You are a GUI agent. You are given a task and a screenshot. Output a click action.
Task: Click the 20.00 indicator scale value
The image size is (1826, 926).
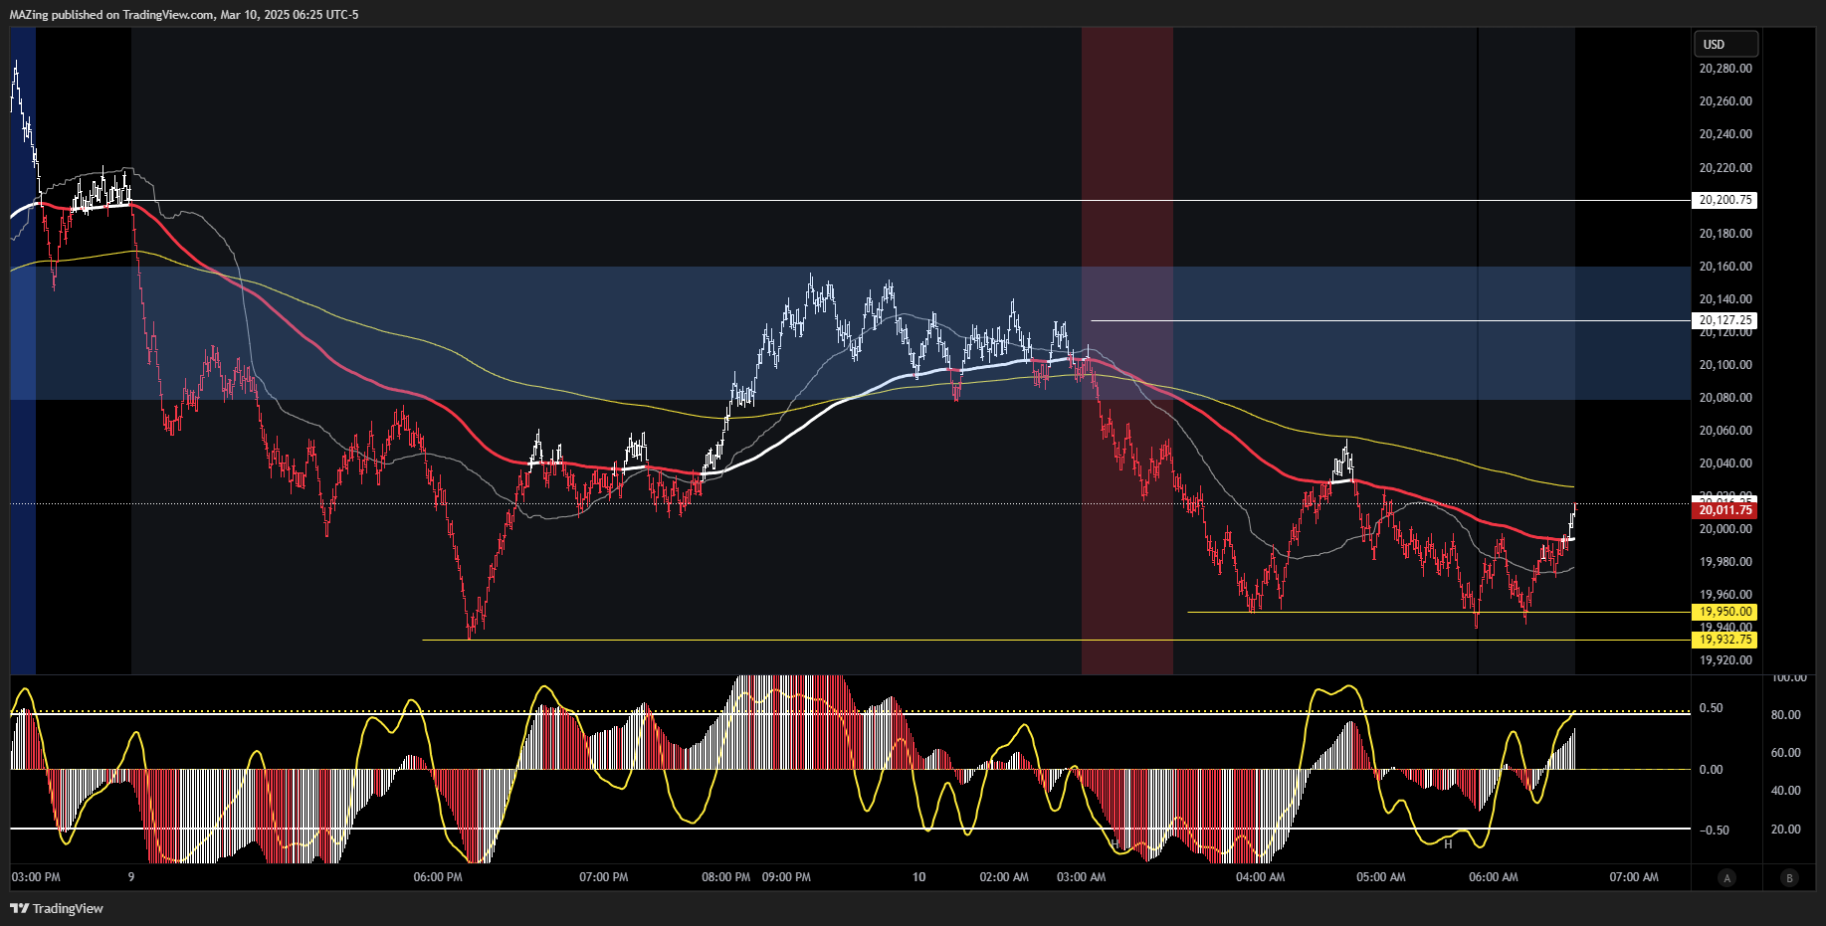1786,830
